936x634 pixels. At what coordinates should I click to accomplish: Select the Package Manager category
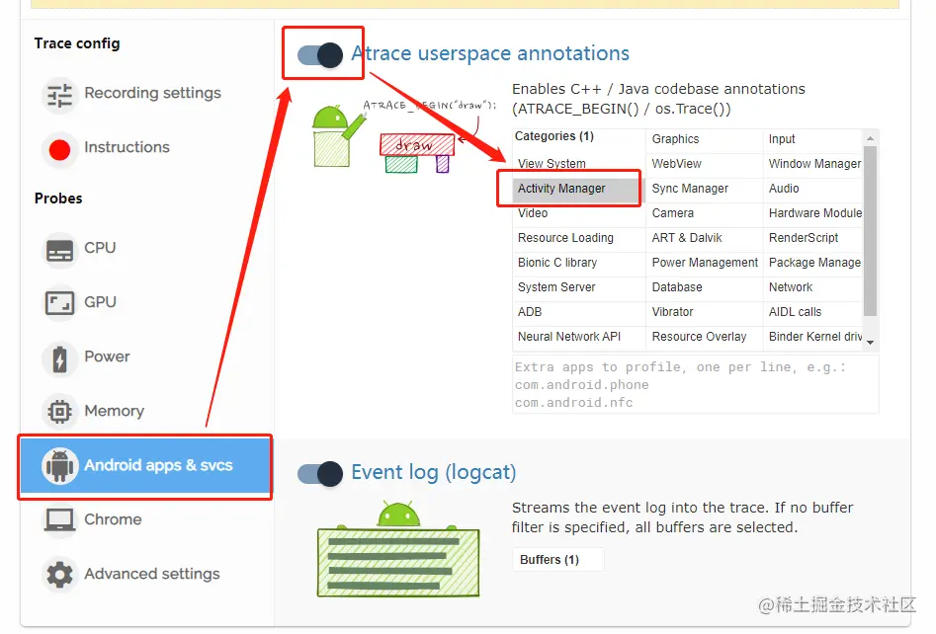[812, 263]
